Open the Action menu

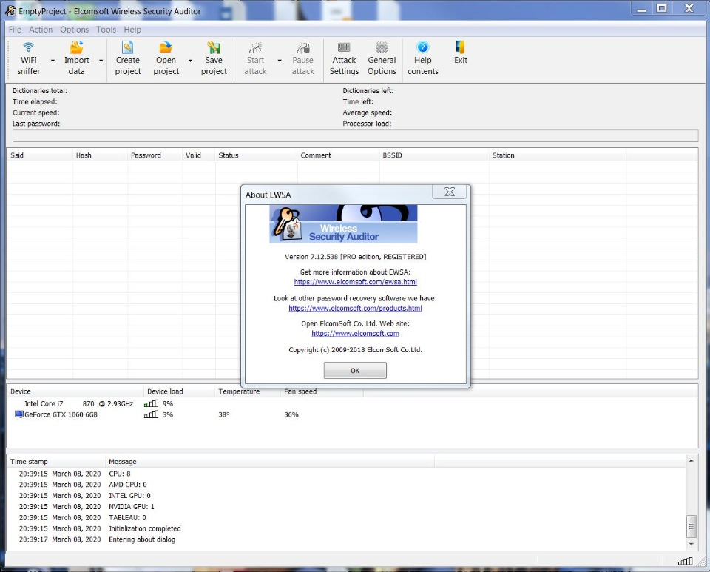point(41,30)
